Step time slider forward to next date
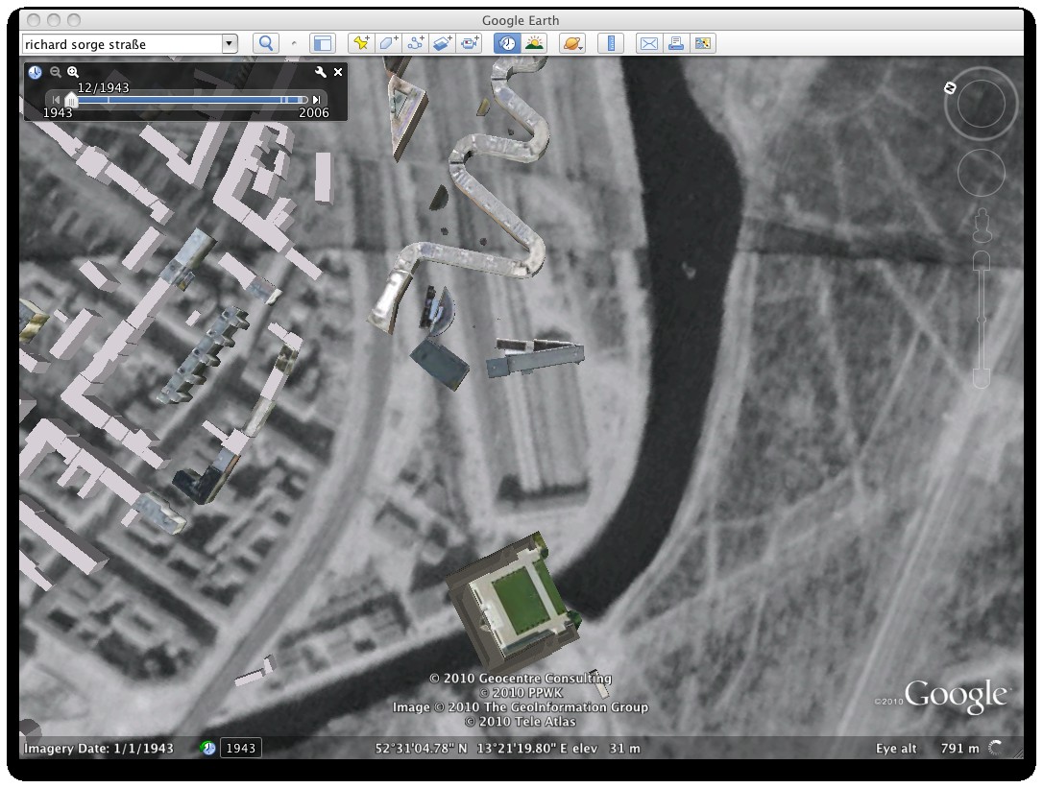Image resolution: width=1043 pixels, height=788 pixels. (317, 100)
